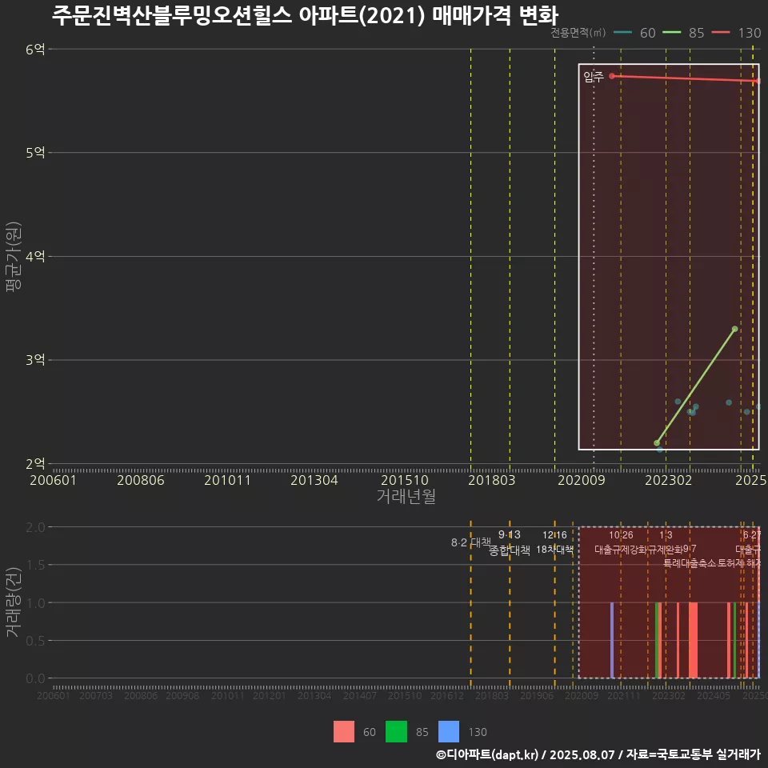Viewport: 768px width, 768px height.
Task: Click the 거래년월 x-axis title
Action: point(406,496)
